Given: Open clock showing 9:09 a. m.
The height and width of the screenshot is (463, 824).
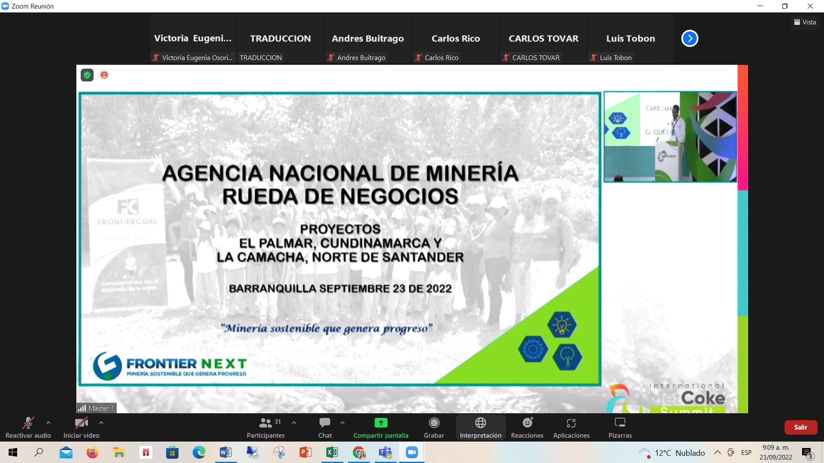Looking at the screenshot, I should tap(776, 452).
